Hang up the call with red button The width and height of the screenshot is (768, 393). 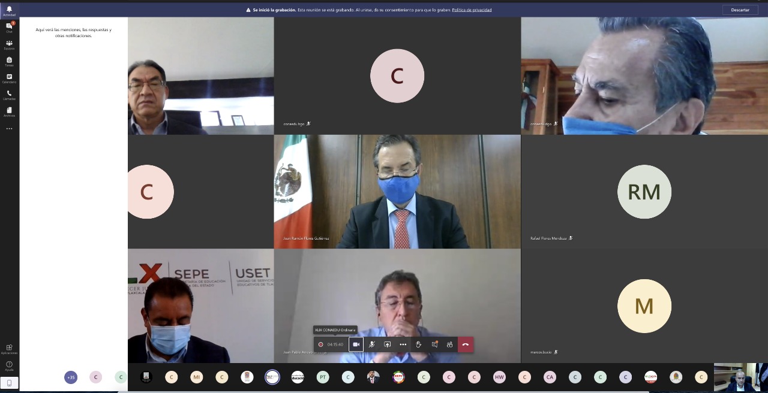pos(465,344)
